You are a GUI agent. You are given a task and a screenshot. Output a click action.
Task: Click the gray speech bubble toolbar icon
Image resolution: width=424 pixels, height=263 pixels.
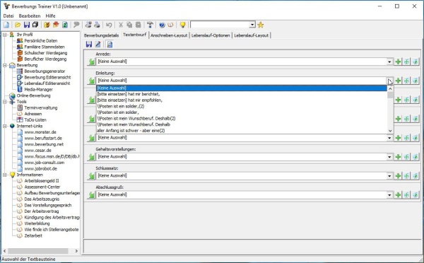76,25
